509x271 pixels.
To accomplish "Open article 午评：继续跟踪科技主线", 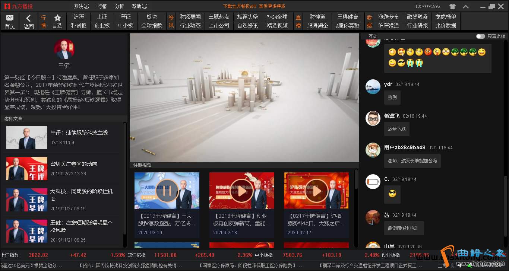I will point(79,133).
